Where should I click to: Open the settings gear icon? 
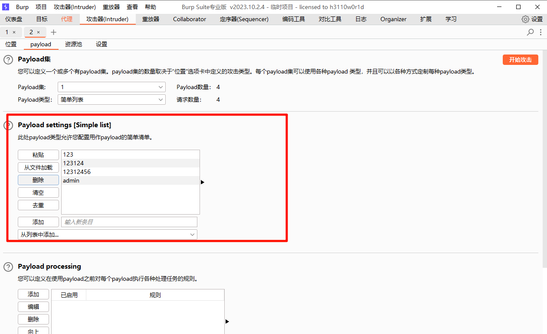(525, 19)
